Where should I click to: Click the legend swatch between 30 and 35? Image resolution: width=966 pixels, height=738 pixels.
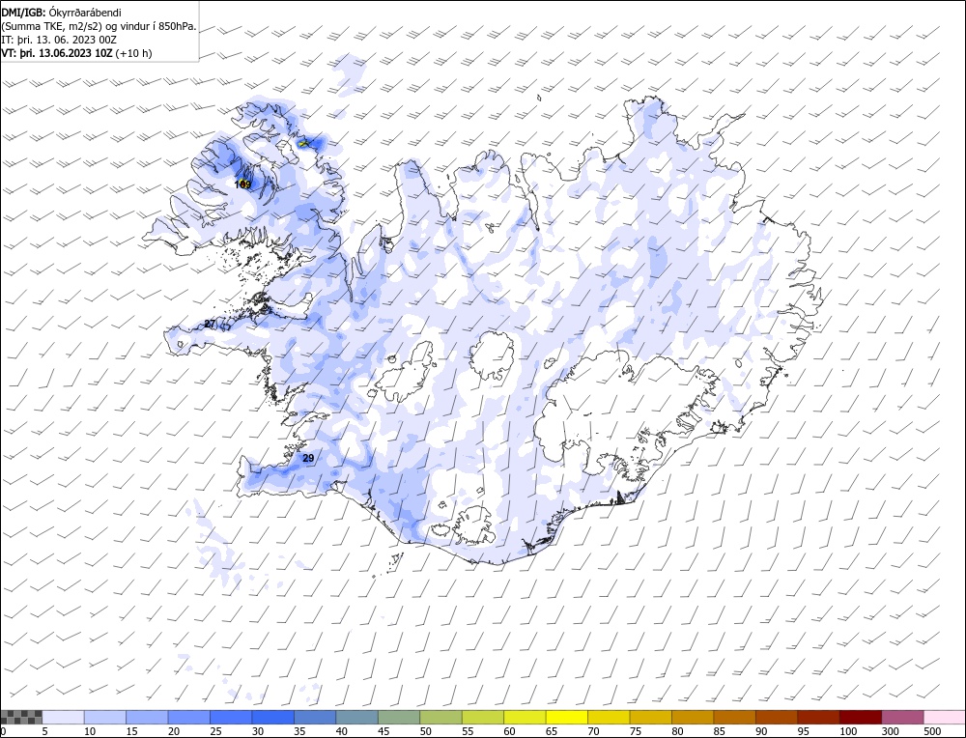[x=273, y=717]
